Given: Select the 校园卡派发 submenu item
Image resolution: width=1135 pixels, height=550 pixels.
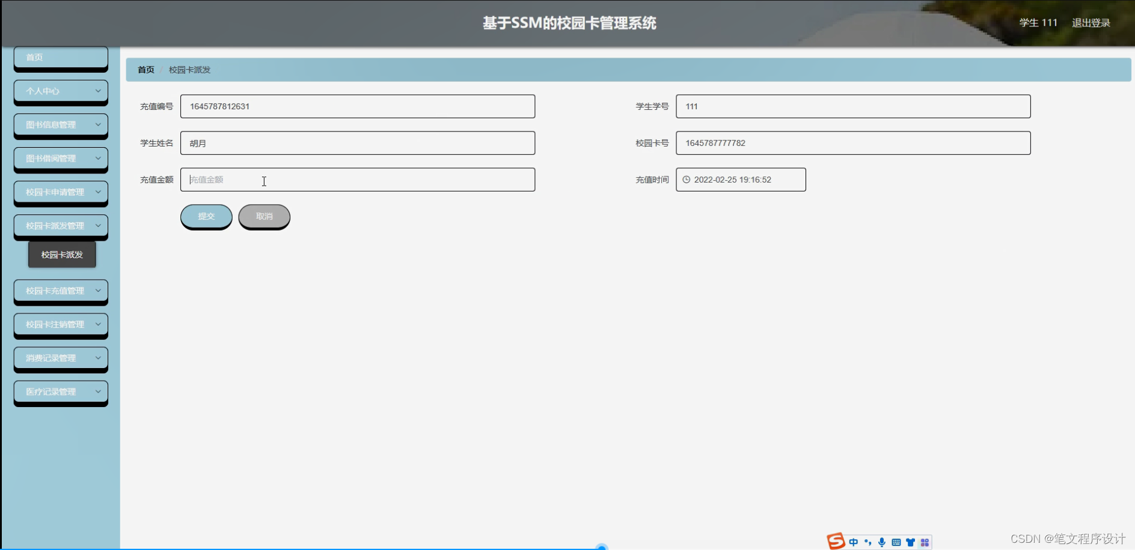Looking at the screenshot, I should click(62, 254).
